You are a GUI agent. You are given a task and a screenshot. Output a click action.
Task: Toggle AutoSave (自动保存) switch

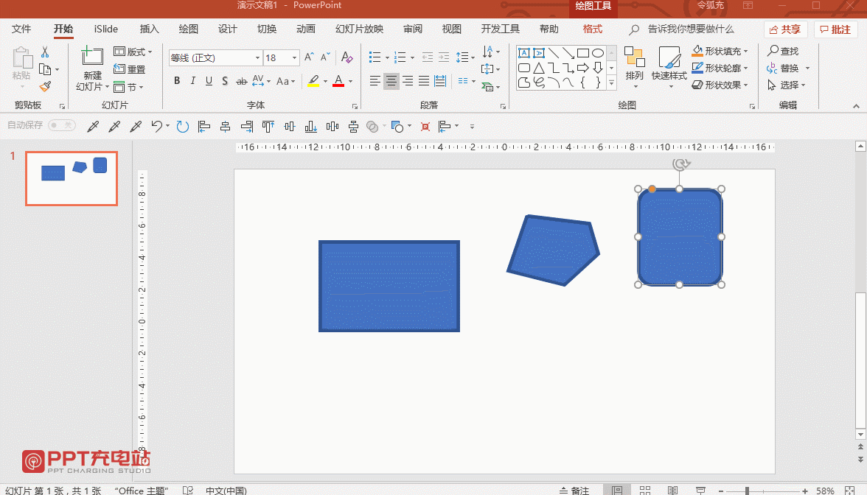(x=61, y=125)
